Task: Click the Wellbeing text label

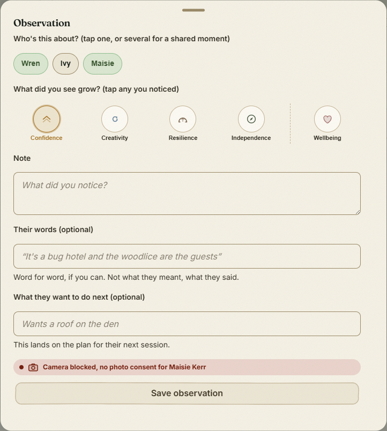Action: 328,138
